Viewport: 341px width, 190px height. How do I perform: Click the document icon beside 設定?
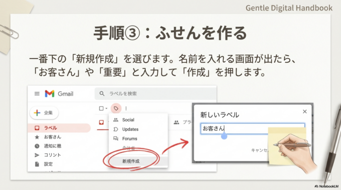[37, 164]
